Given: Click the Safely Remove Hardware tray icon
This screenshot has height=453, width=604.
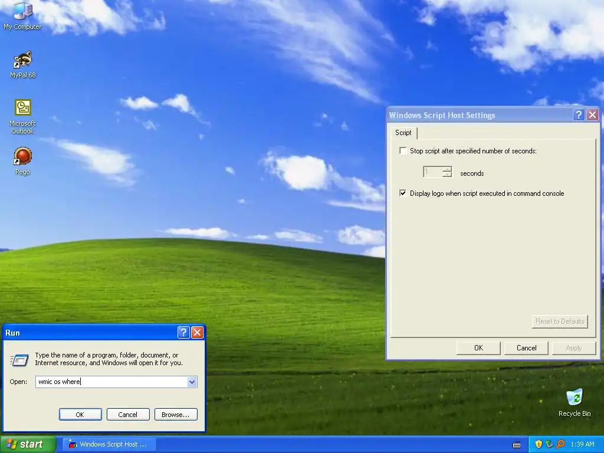Looking at the screenshot, I should (x=549, y=444).
